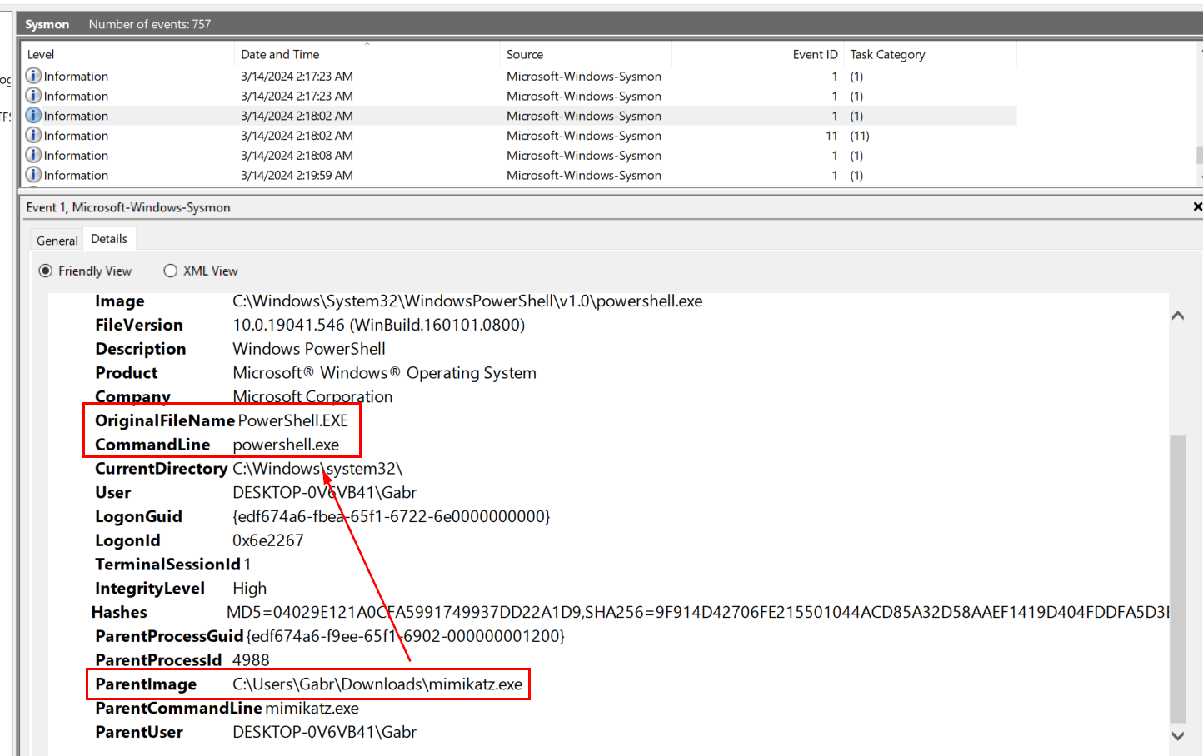Select the Friendly View radio button
1203x756 pixels.
46,271
